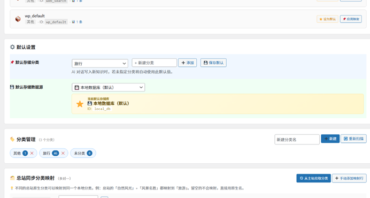Click the 重新扫描 rescan button

click(353, 139)
